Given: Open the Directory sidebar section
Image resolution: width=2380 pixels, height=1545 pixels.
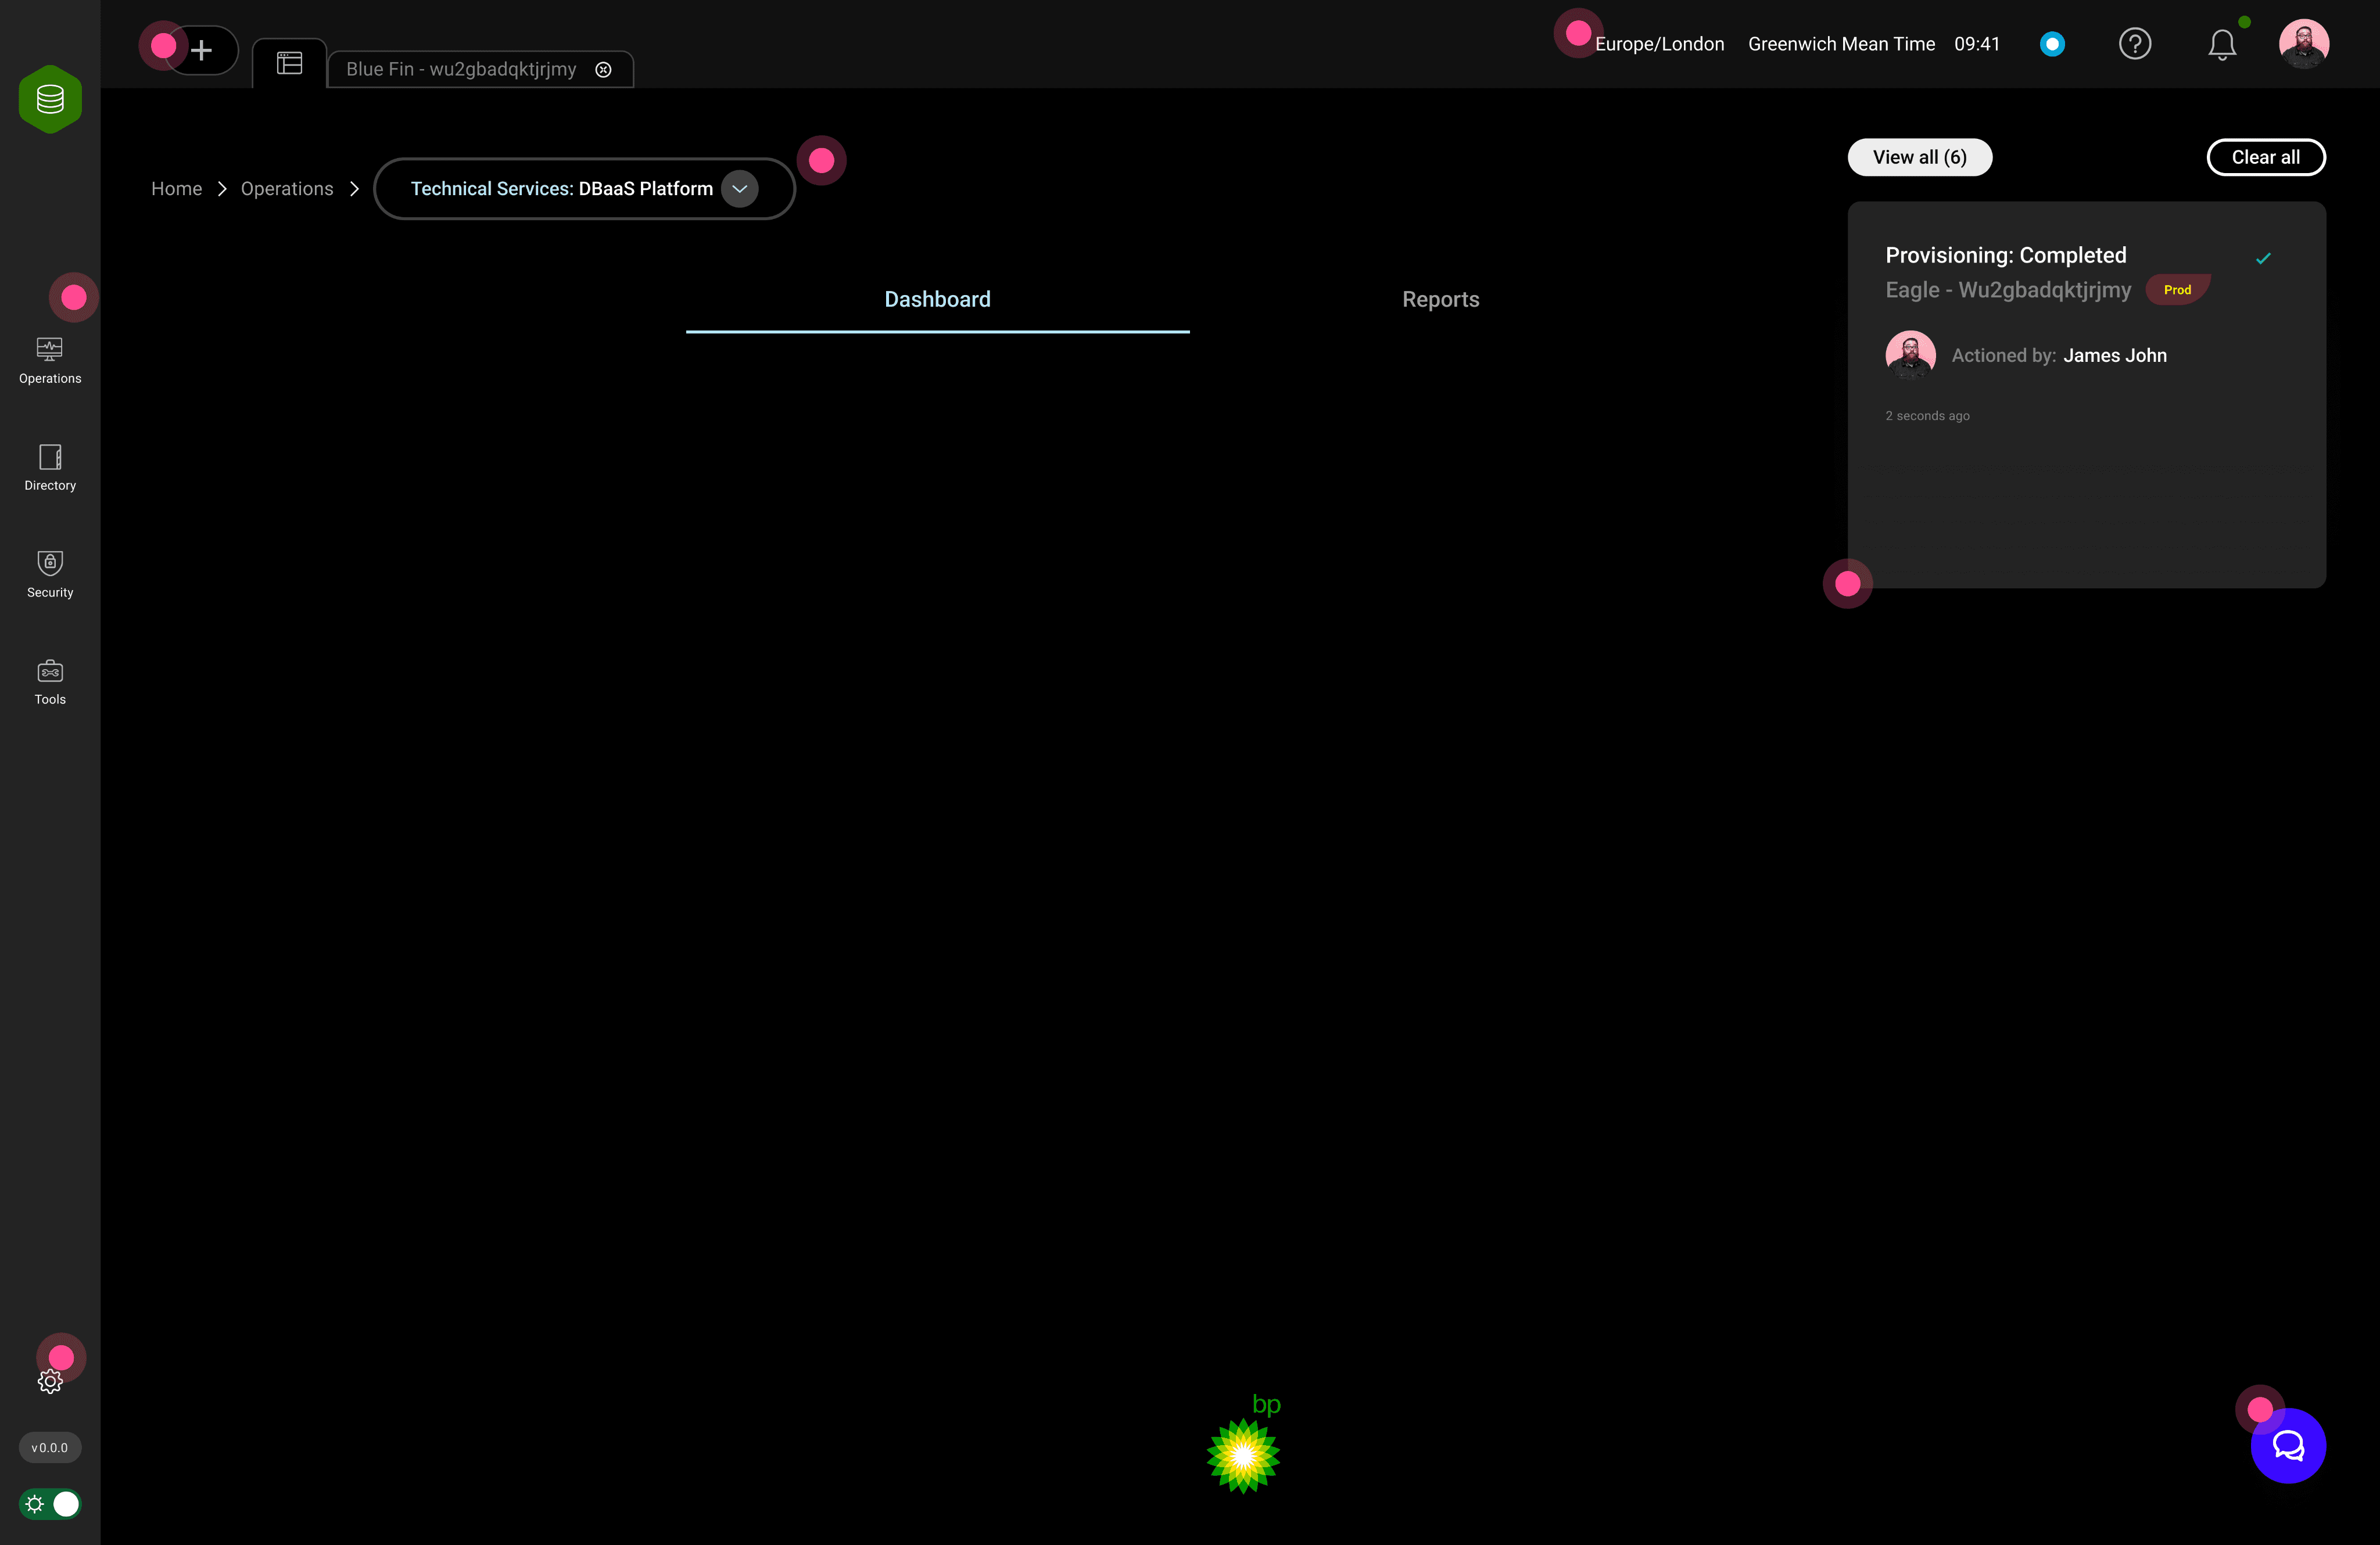Looking at the screenshot, I should pyautogui.click(x=50, y=467).
